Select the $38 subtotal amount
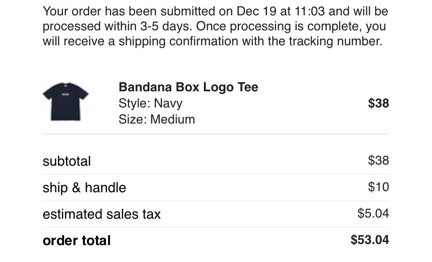This screenshot has width=432, height=262. coord(378,160)
